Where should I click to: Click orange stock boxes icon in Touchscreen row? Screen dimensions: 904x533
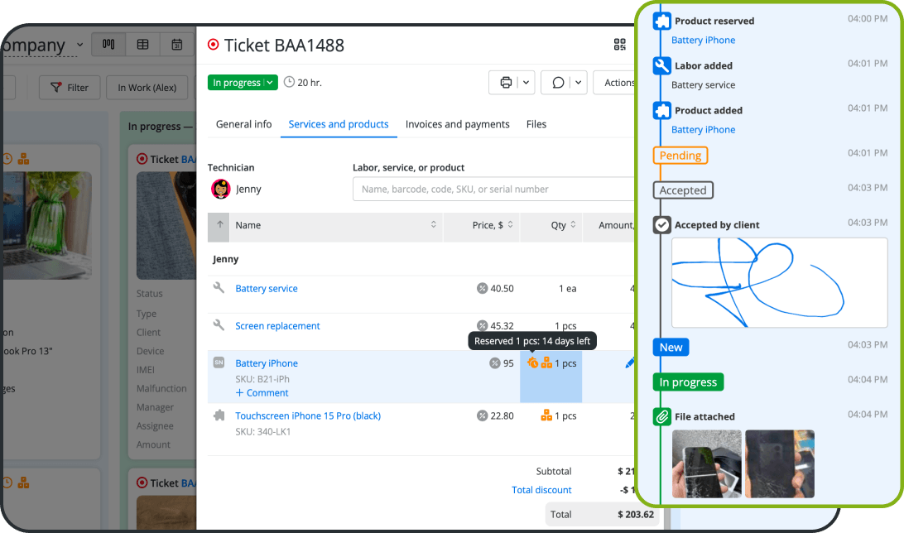coord(546,415)
